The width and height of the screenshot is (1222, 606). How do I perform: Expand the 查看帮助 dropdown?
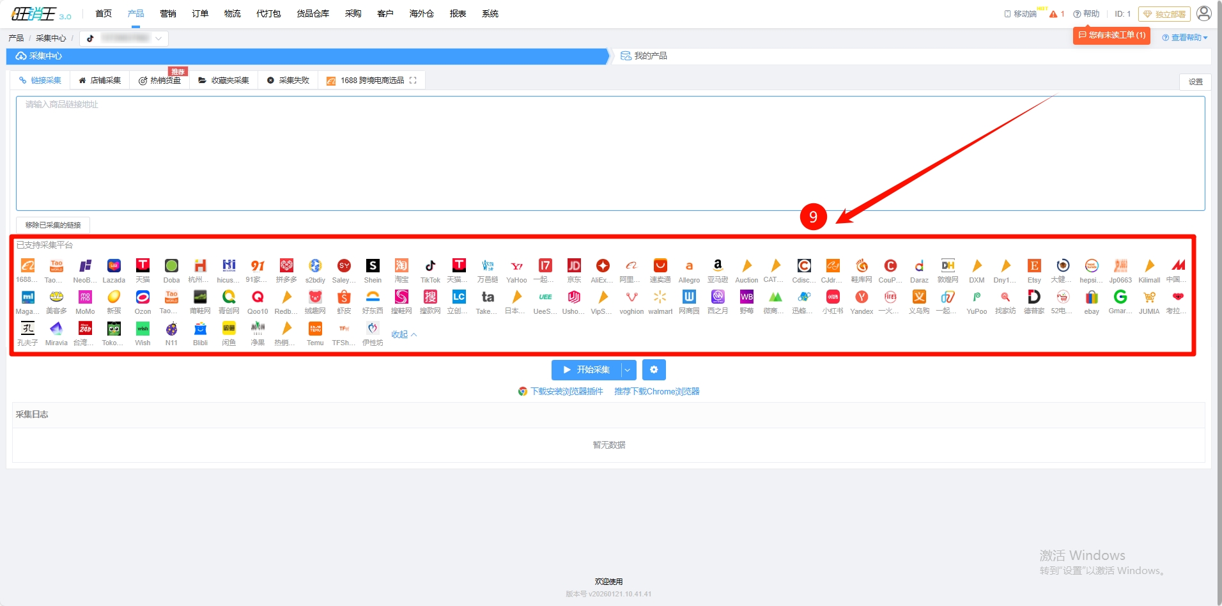point(1185,38)
